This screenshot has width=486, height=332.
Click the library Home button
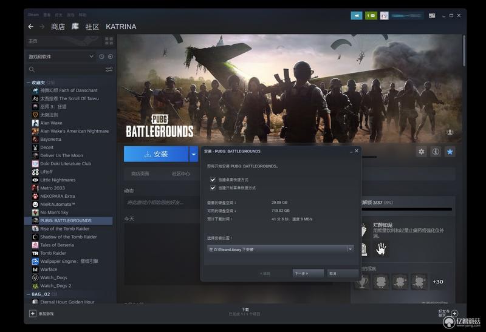point(64,41)
